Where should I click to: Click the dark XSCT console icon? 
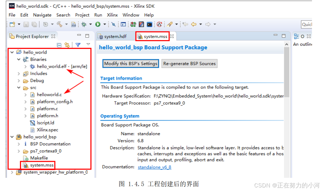click(x=150, y=24)
